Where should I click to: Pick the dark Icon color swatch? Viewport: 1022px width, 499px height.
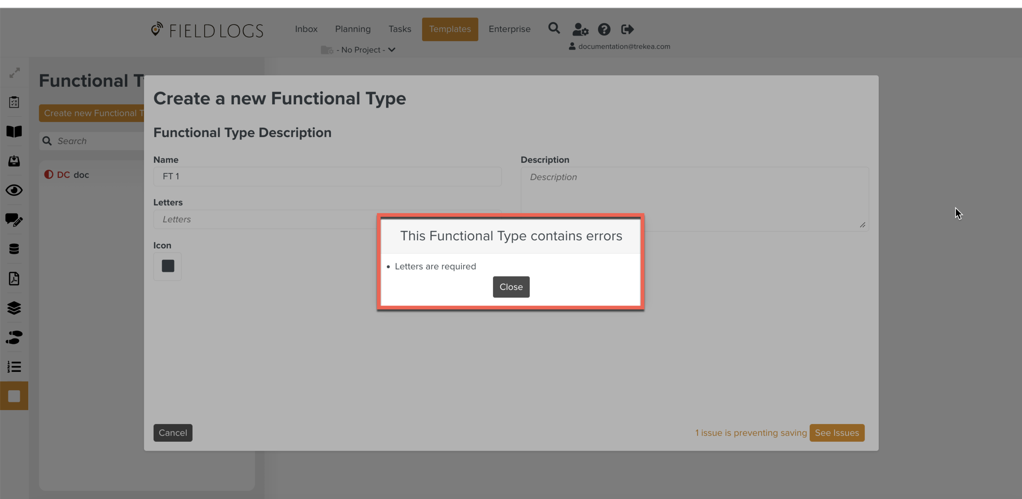[x=168, y=266]
